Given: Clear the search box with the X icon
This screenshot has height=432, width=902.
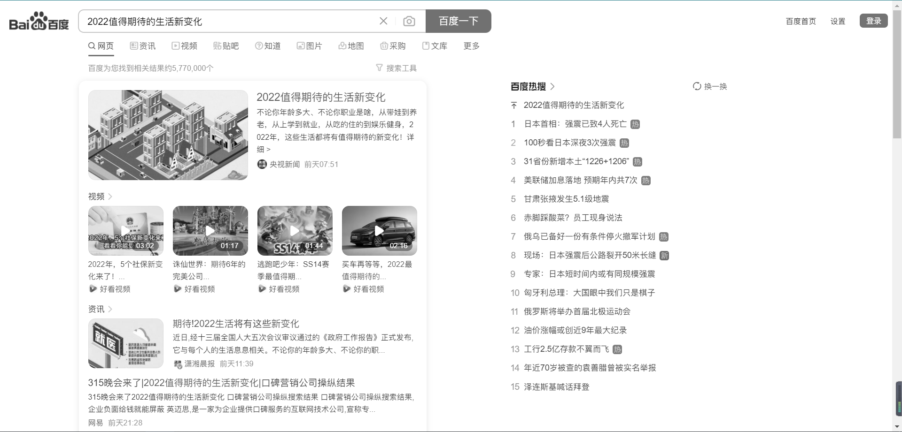Looking at the screenshot, I should click(x=383, y=21).
